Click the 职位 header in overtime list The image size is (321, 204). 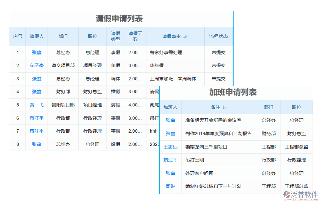click(297, 107)
